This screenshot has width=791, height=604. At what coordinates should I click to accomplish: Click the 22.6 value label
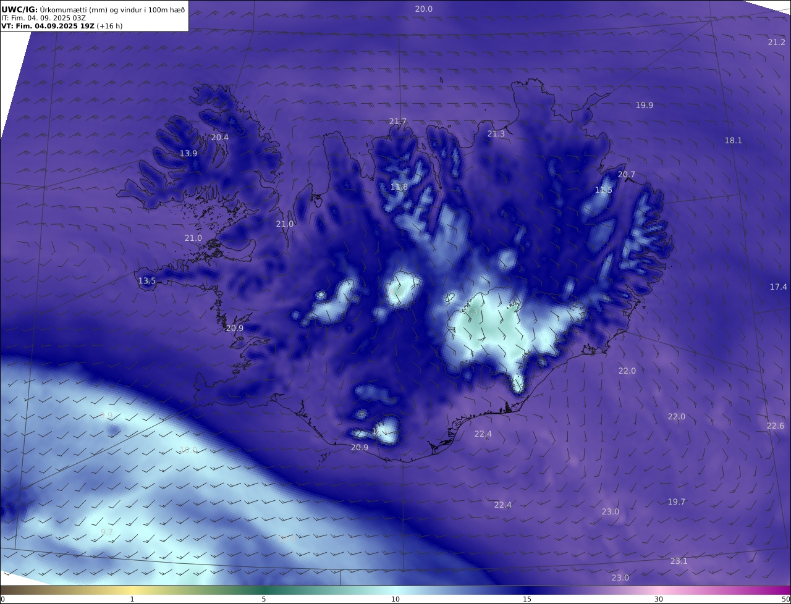[776, 426]
